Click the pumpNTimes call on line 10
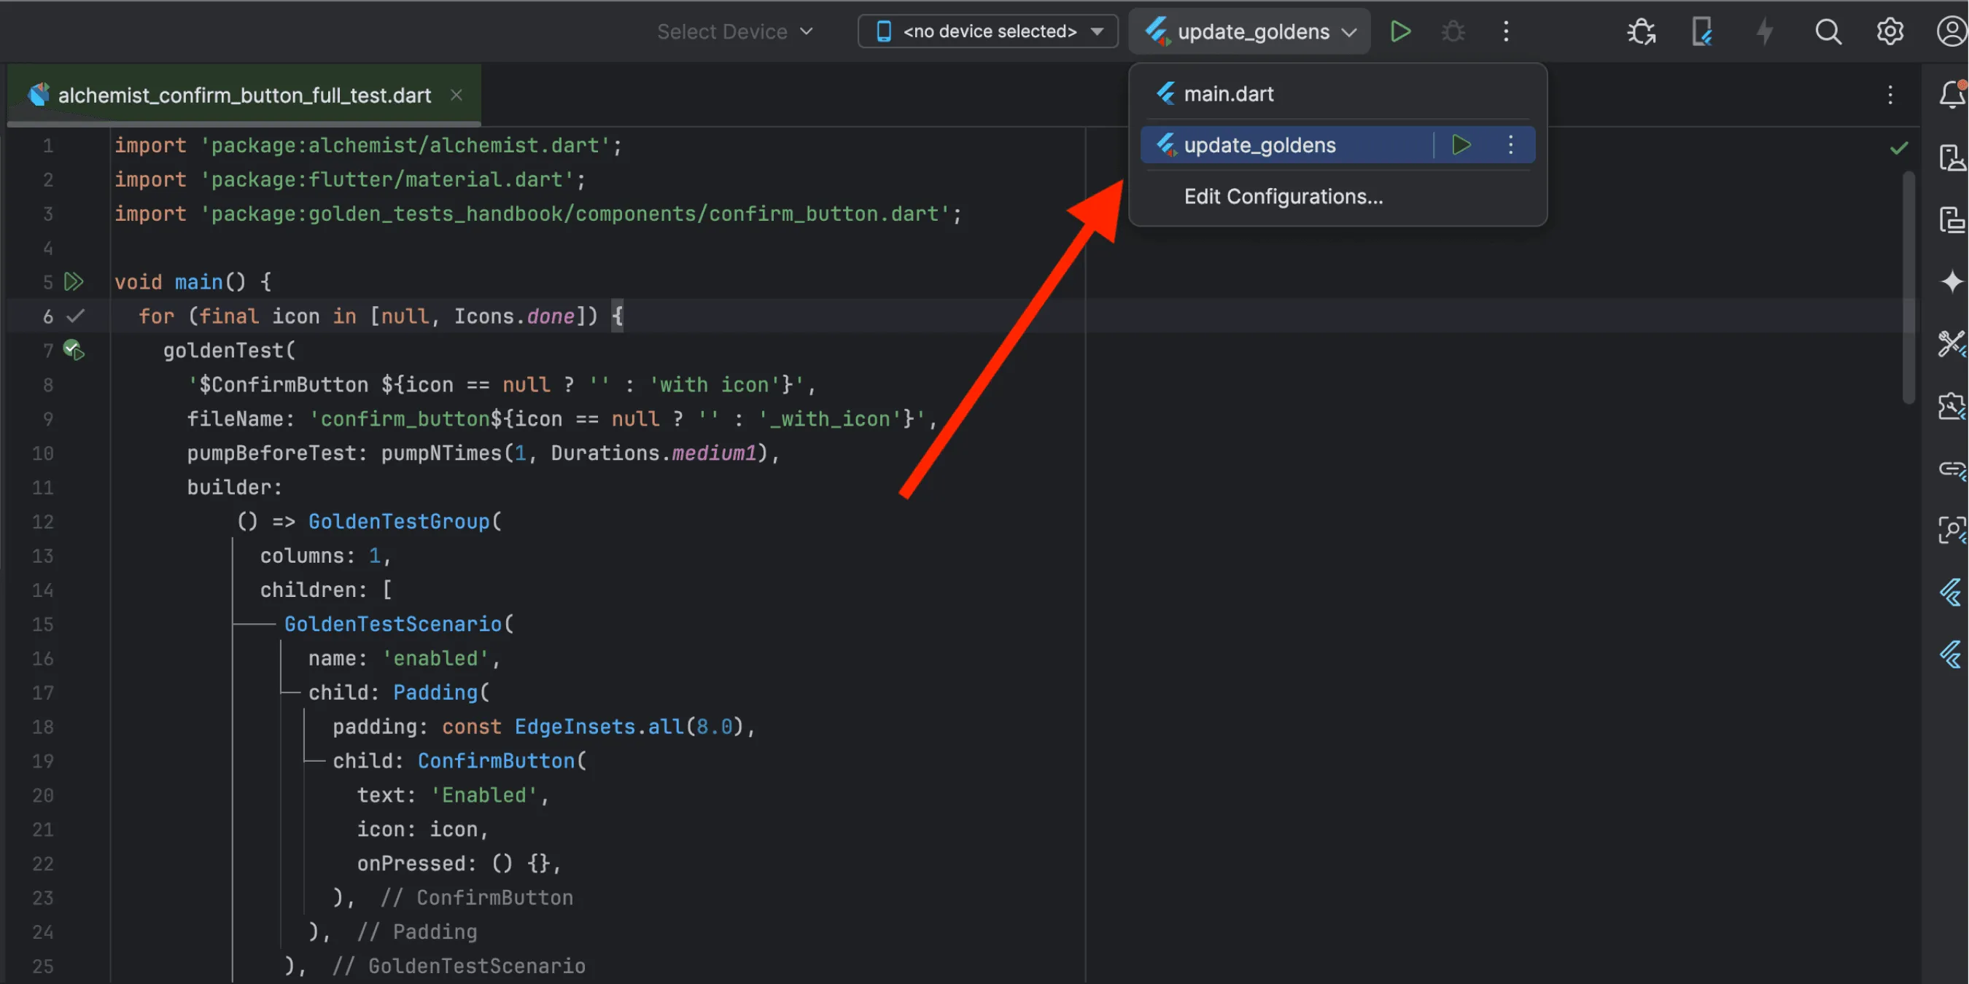 pyautogui.click(x=441, y=453)
